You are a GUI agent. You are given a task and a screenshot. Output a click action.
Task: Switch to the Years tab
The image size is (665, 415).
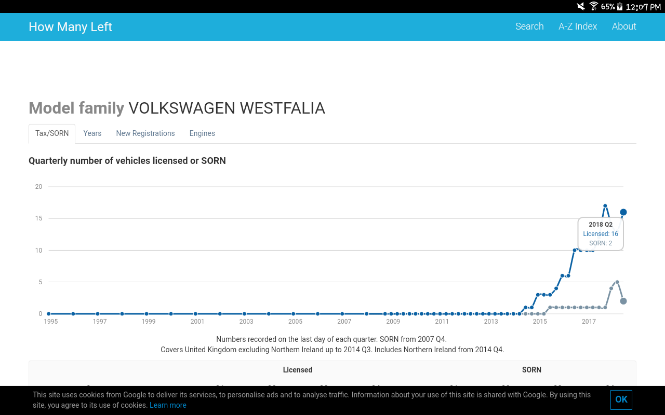92,133
